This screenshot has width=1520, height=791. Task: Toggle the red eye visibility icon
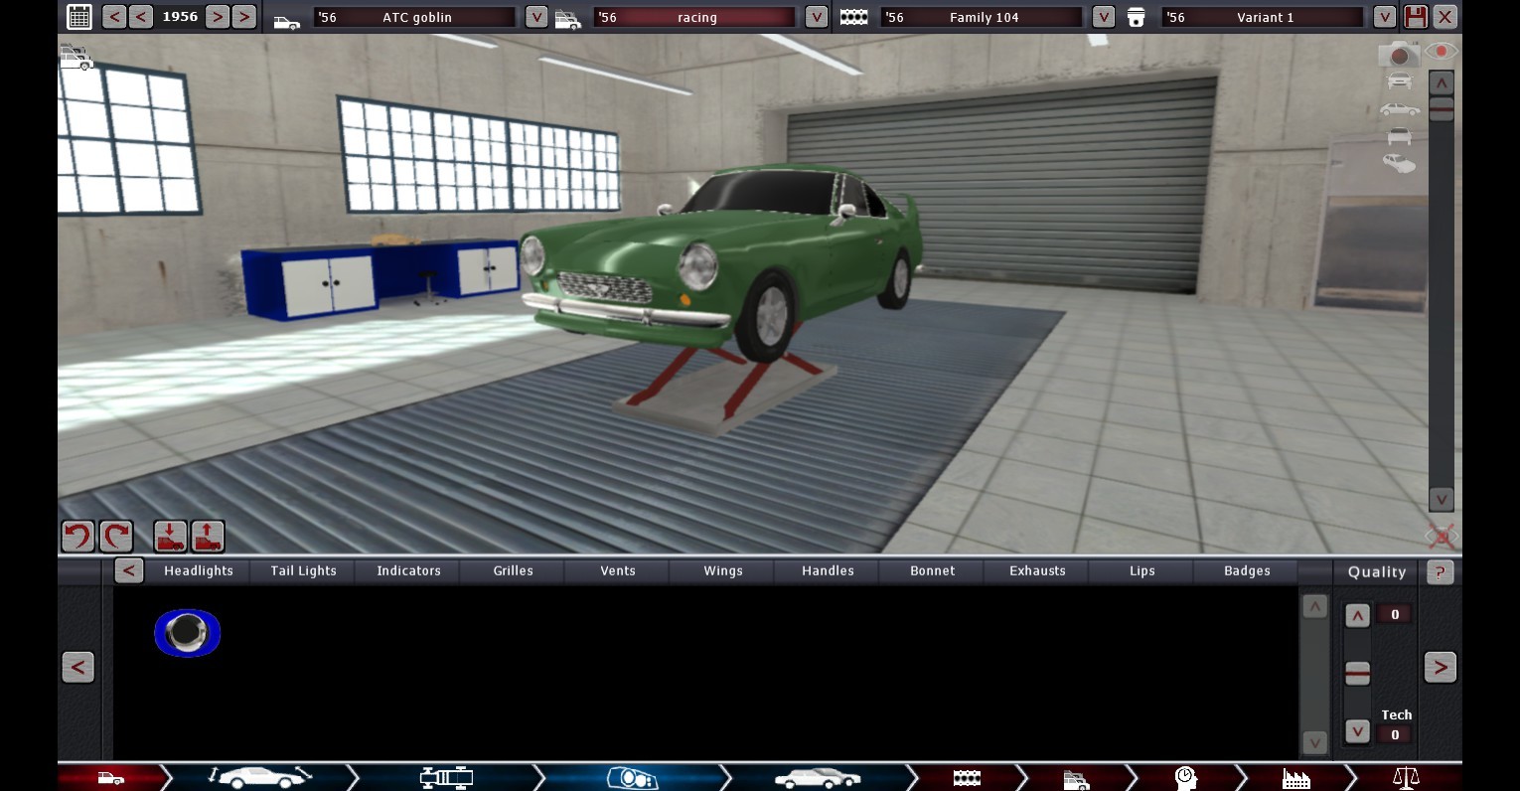pyautogui.click(x=1441, y=52)
